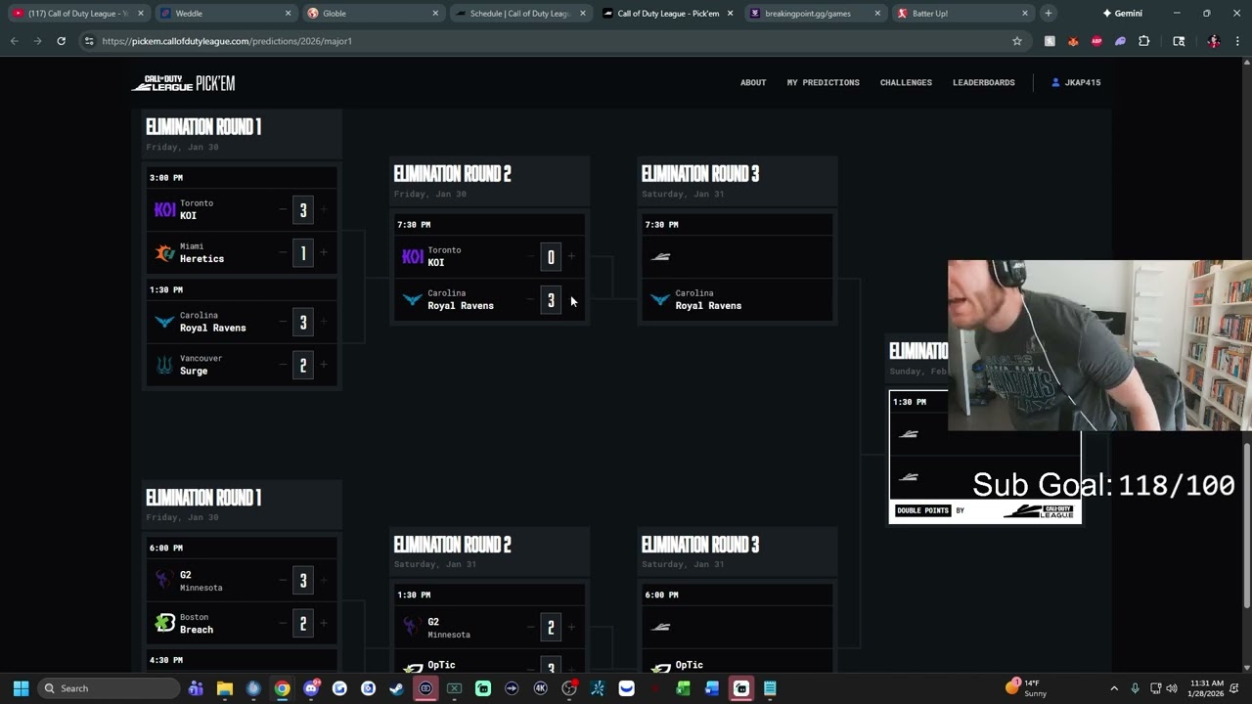Bookmark this page with the star icon

1017,41
